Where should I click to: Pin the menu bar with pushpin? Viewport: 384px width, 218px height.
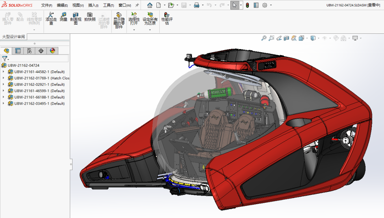(137, 5)
